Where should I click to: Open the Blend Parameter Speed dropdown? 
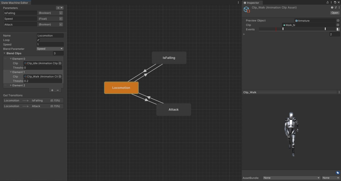tap(50, 49)
